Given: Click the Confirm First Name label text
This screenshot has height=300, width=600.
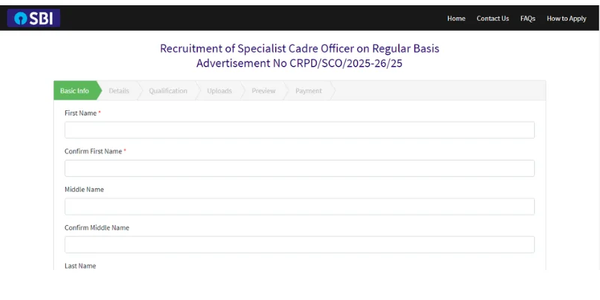Looking at the screenshot, I should click(93, 151).
